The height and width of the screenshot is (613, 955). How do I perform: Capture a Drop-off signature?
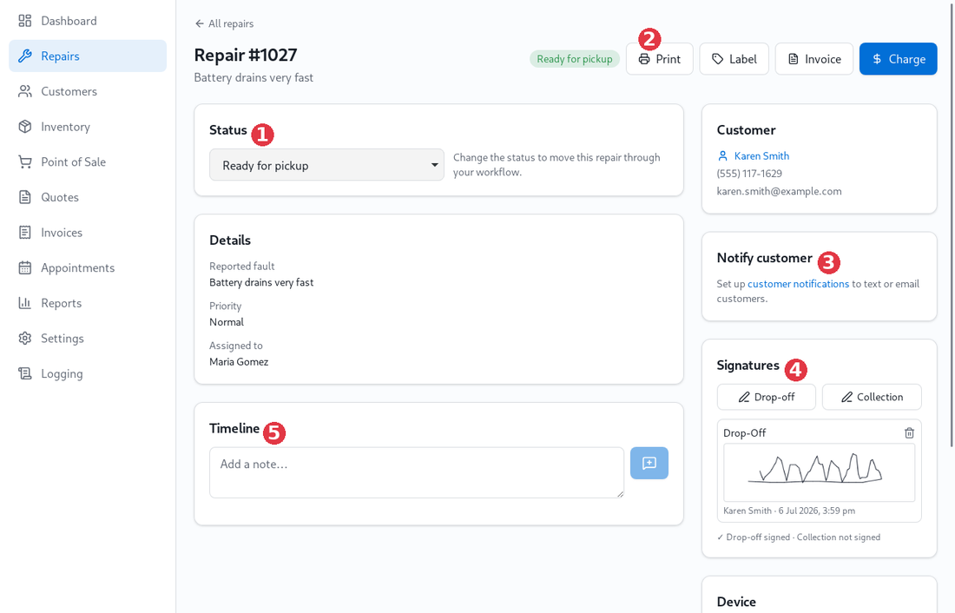(x=767, y=397)
